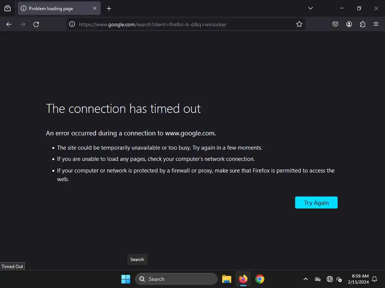Open File Explorer from taskbar
This screenshot has width=385, height=288.
point(227,279)
